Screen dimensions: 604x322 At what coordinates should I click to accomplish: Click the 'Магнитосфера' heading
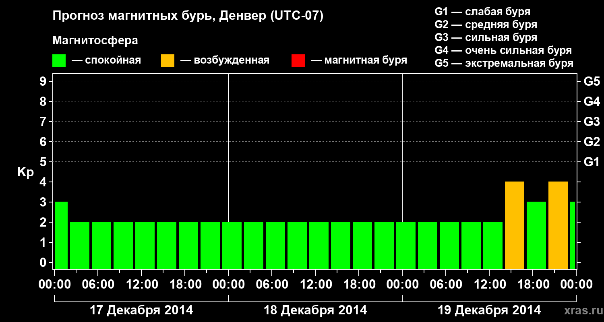[95, 41]
